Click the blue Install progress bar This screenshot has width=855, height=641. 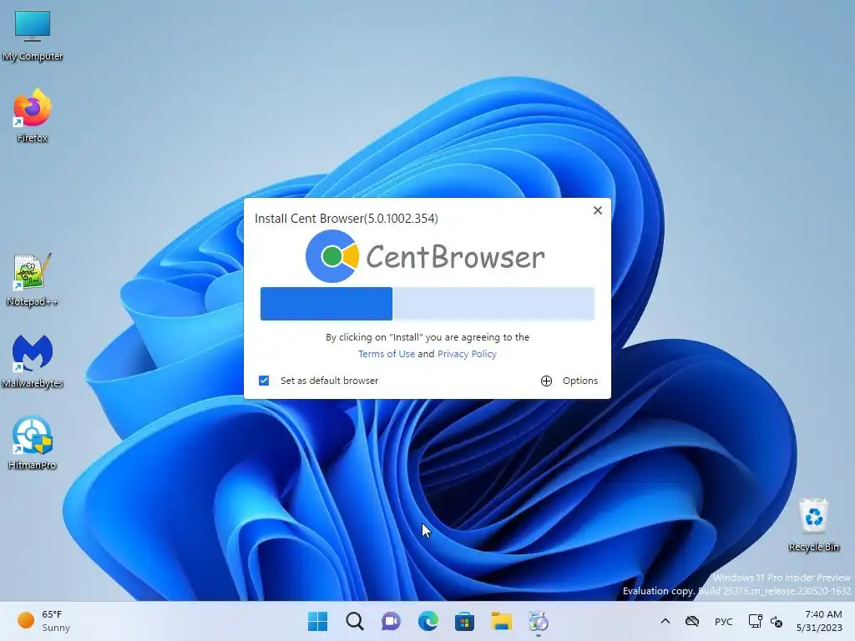click(x=427, y=304)
